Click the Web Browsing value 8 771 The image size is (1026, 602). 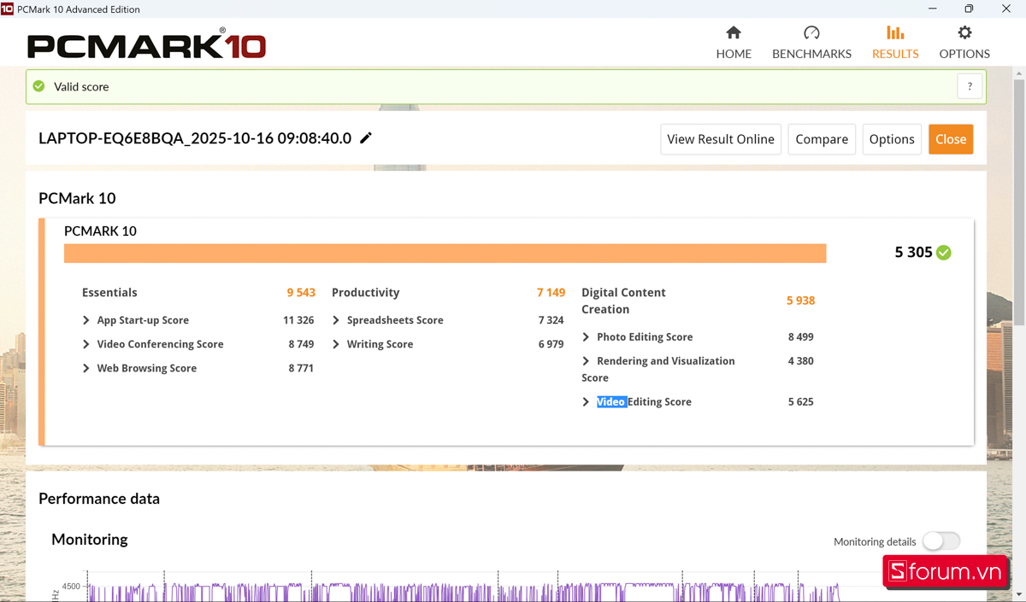301,368
